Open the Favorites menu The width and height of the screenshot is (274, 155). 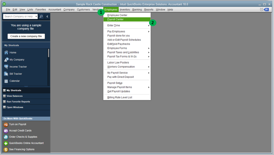pyautogui.click(x=41, y=10)
